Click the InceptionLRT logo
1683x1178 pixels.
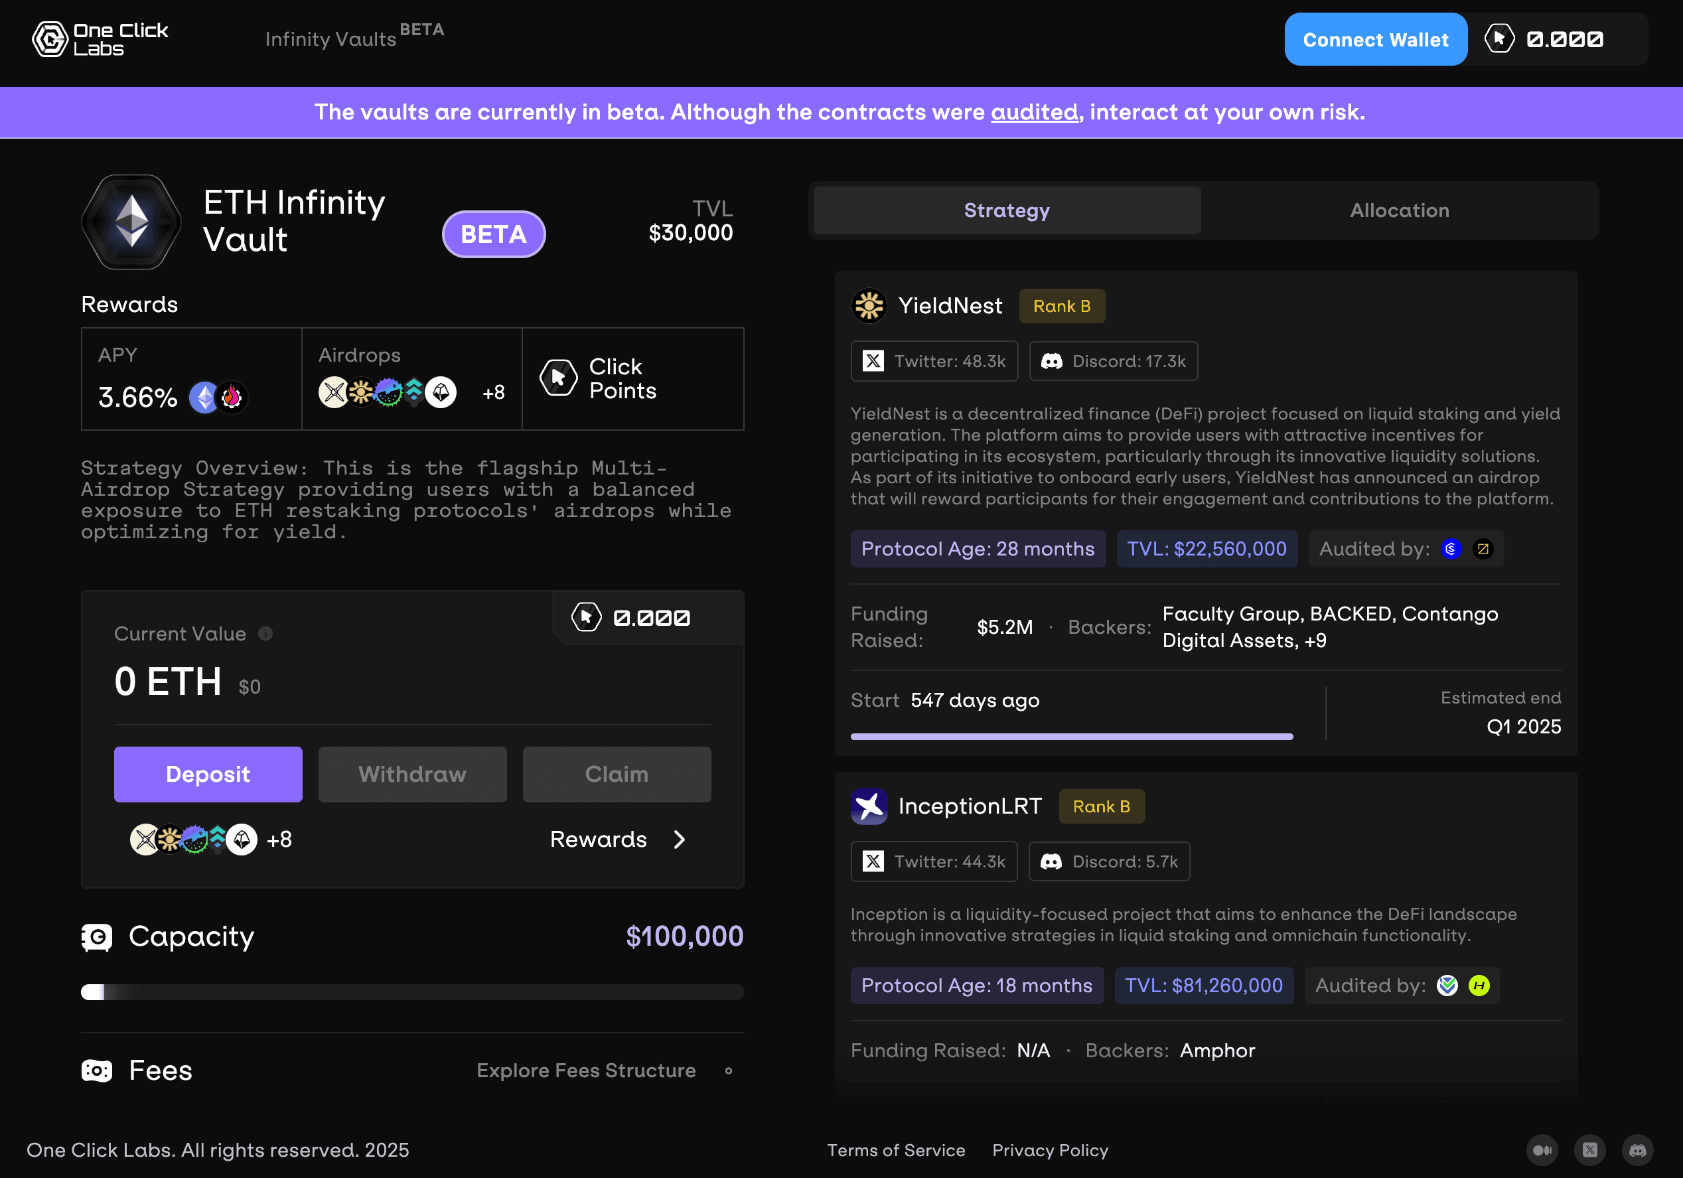point(869,806)
